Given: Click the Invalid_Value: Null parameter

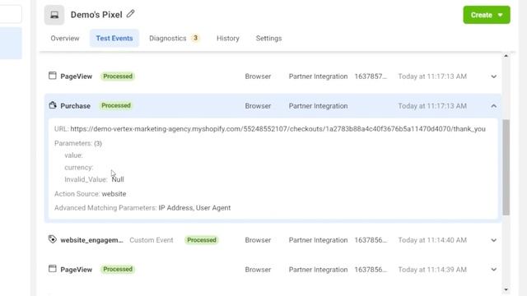Looking at the screenshot, I should pos(94,179).
